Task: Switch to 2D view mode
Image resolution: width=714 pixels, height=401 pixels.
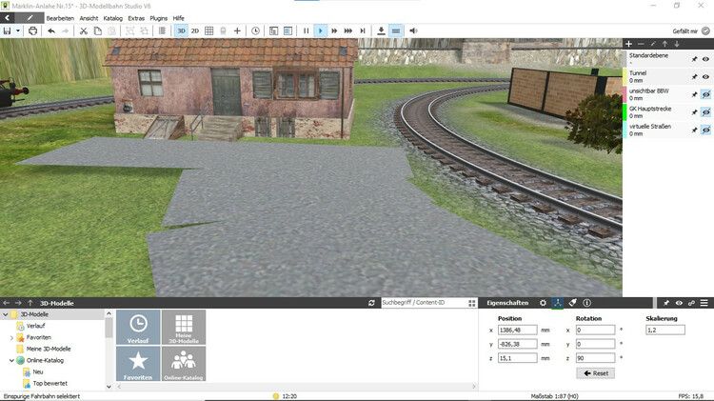Action: click(195, 31)
